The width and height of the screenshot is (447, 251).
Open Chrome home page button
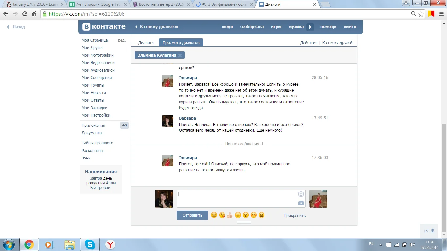pos(34,14)
